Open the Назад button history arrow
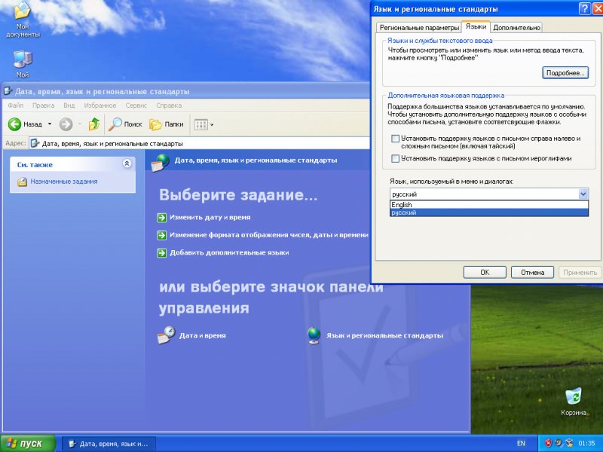This screenshot has width=603, height=452. 50,124
